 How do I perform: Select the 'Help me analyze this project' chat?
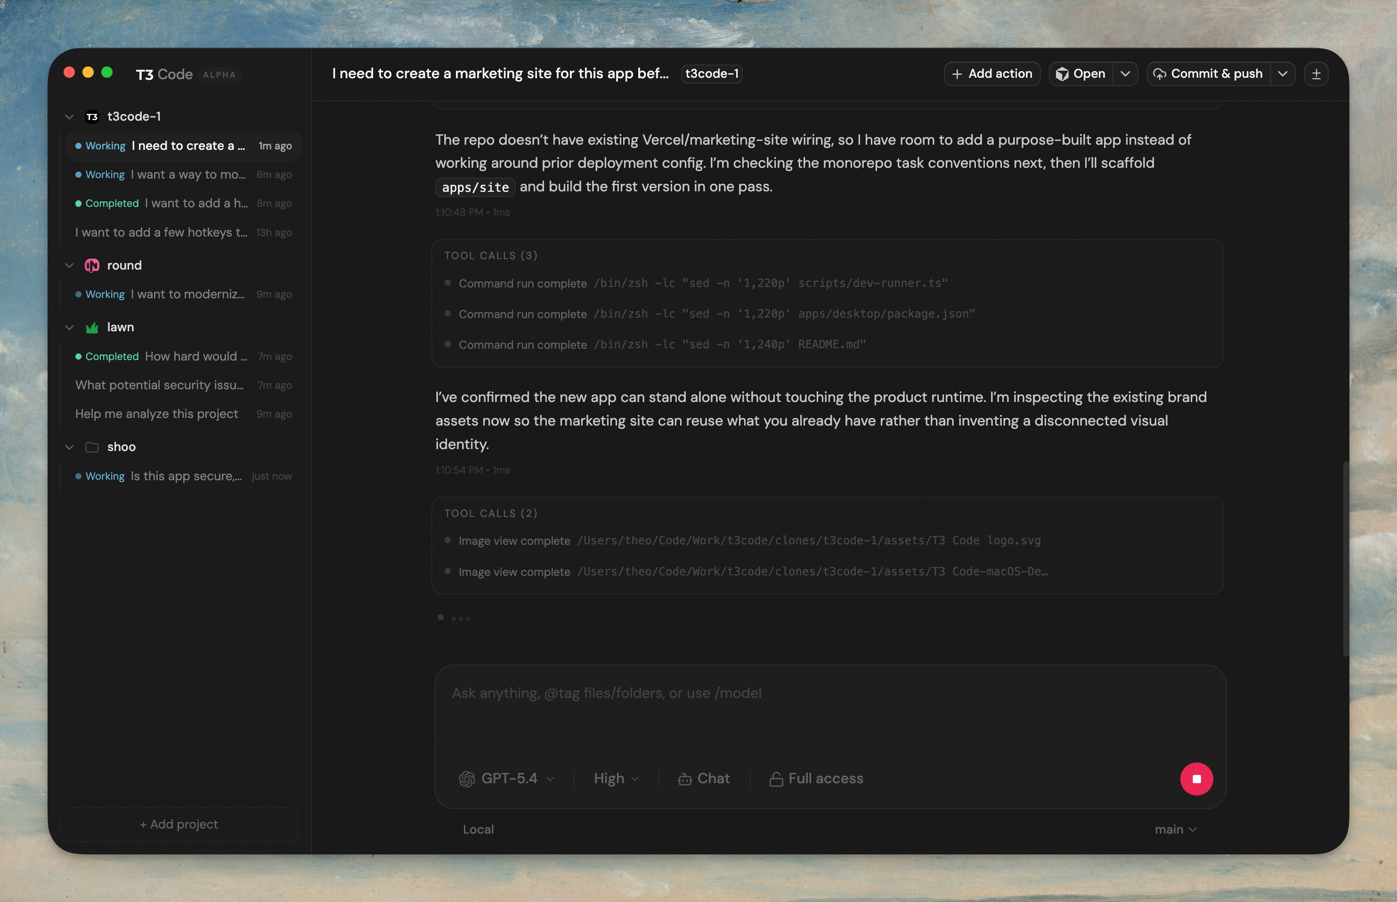point(156,414)
